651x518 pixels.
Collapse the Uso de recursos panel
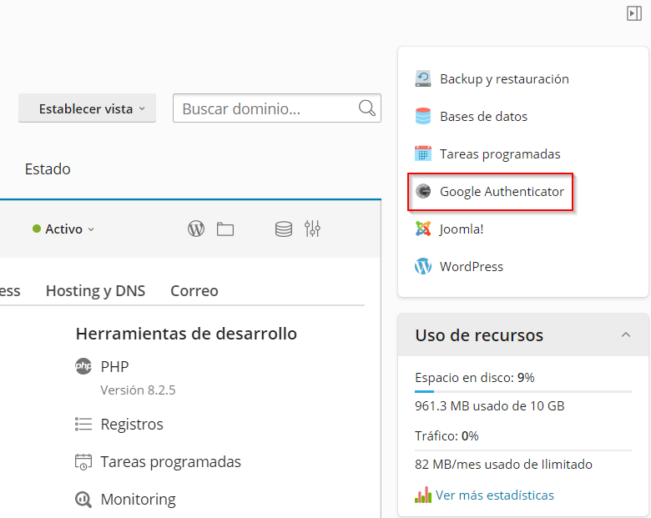click(x=626, y=334)
